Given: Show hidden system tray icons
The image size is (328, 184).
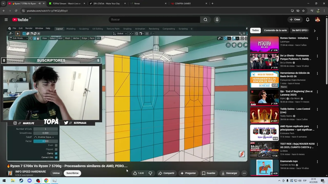Looking at the screenshot, I should coord(279,181).
